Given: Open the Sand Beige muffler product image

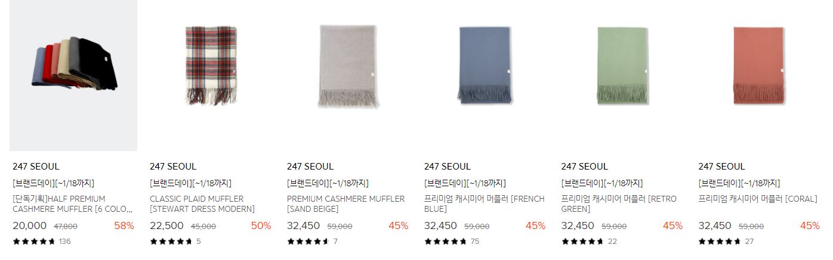Looking at the screenshot, I should (348, 76).
